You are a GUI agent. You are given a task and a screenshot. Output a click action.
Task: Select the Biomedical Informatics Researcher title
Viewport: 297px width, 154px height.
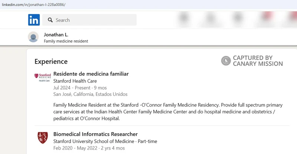pyautogui.click(x=95, y=134)
